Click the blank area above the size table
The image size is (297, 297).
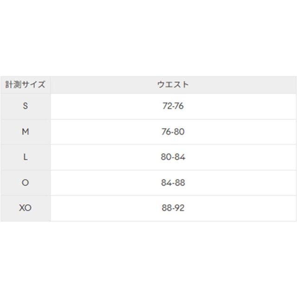(x=148, y=37)
